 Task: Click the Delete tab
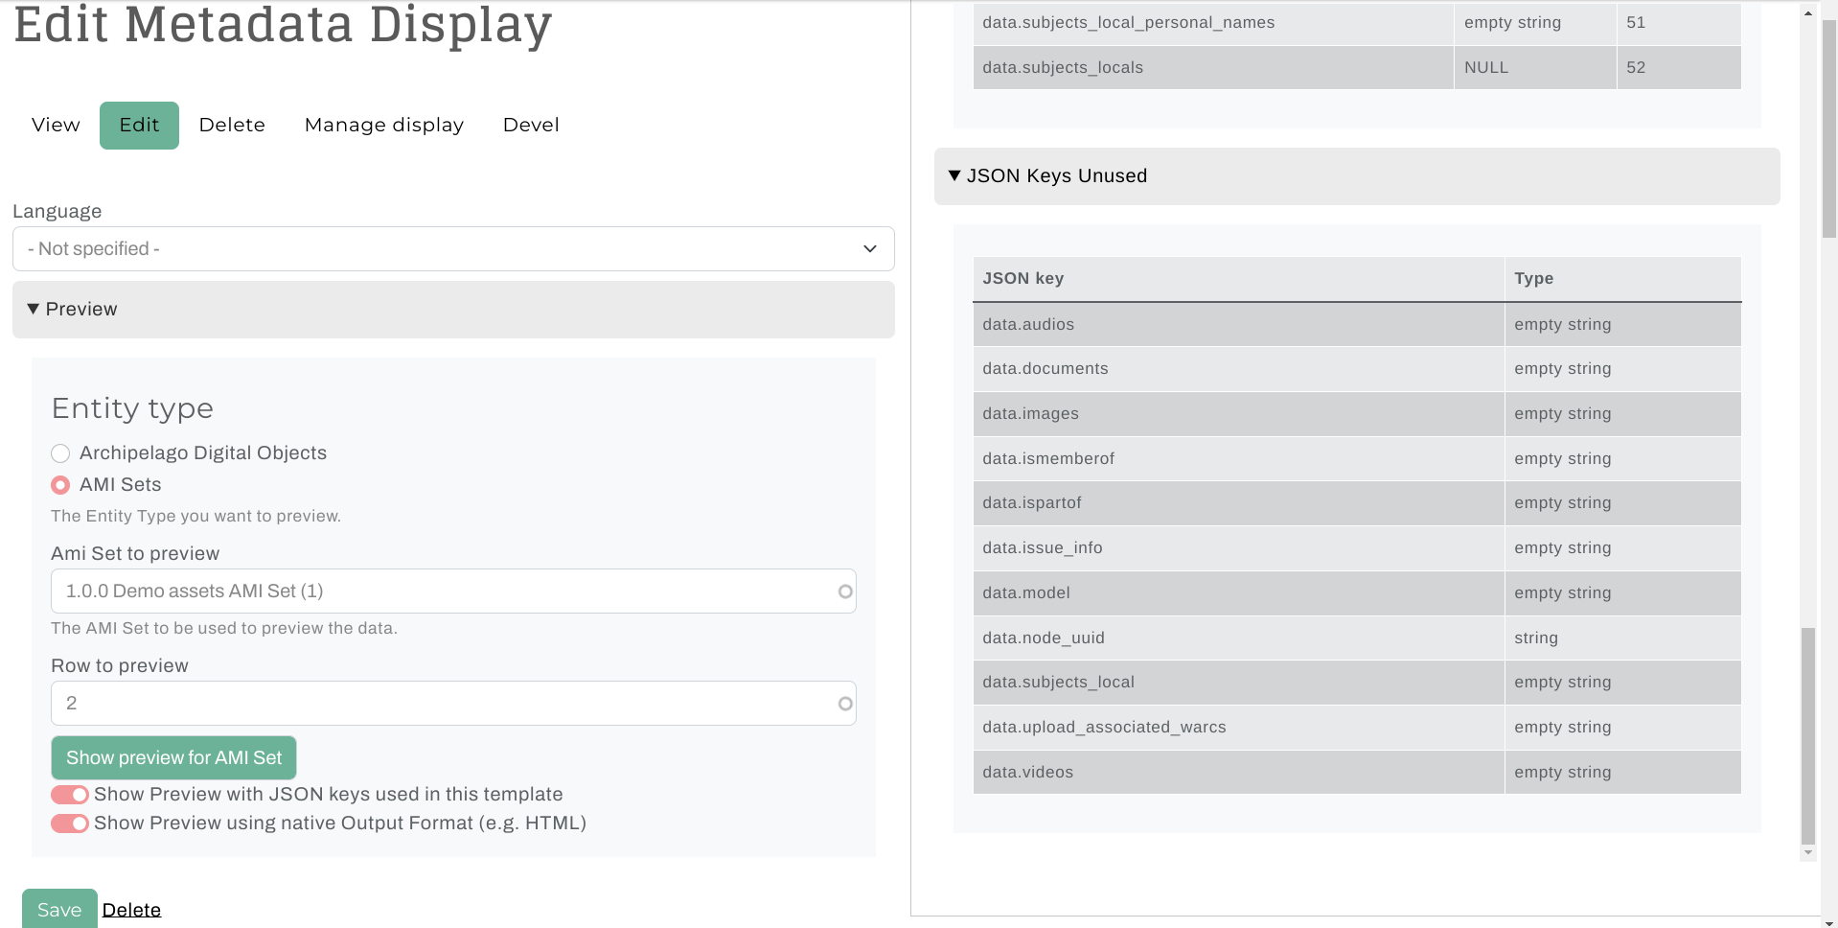point(232,126)
